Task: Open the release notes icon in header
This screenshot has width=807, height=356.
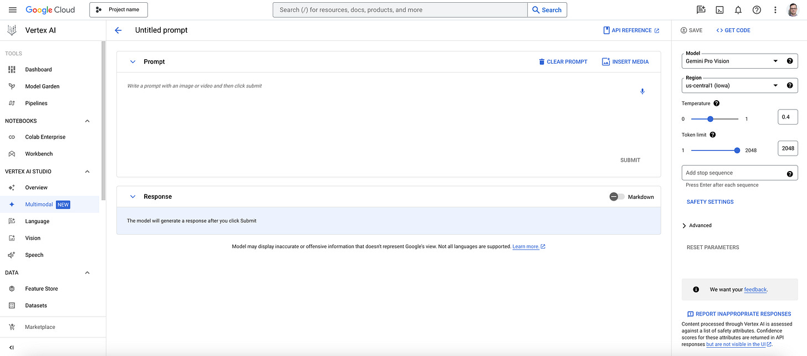Action: 701,10
